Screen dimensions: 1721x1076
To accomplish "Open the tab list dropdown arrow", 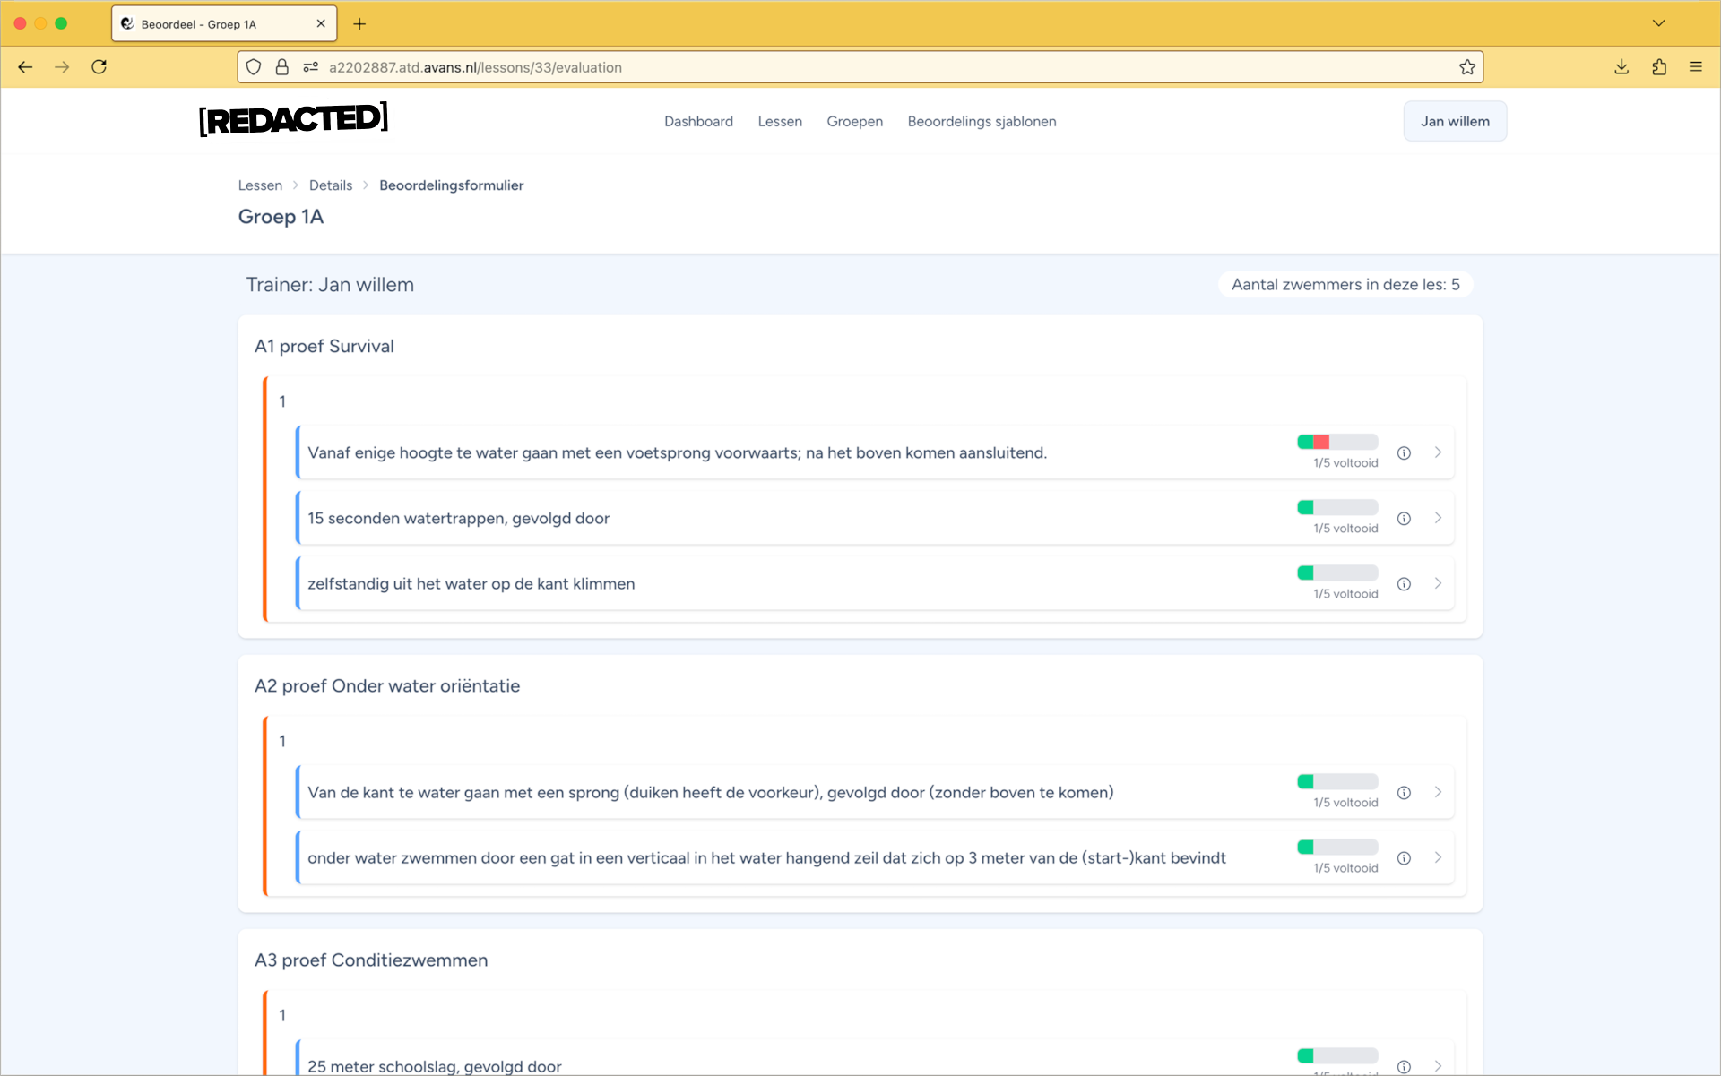I will pyautogui.click(x=1658, y=23).
